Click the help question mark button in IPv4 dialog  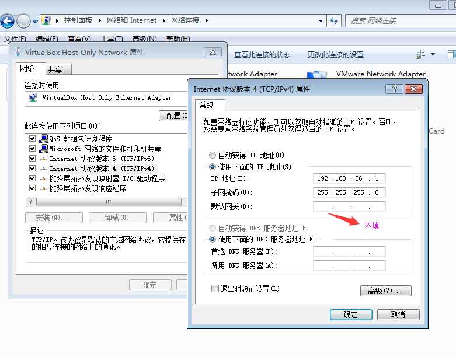click(394, 89)
